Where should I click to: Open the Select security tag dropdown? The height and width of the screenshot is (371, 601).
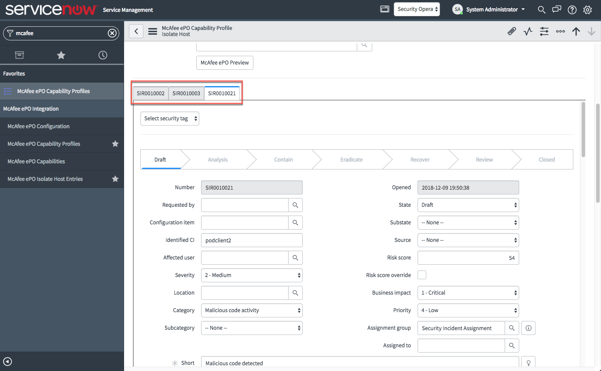coord(170,119)
